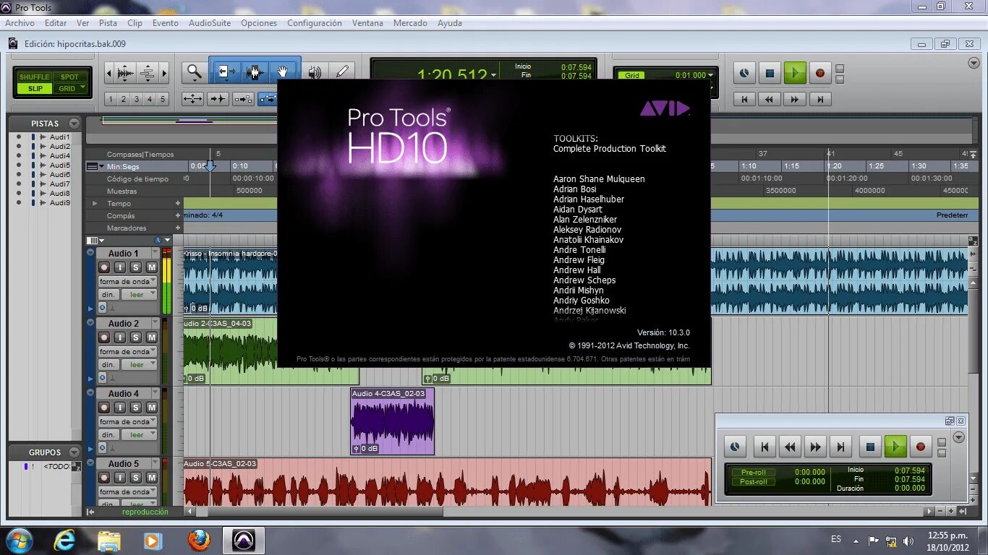Recall zoom preset 1

(111, 99)
